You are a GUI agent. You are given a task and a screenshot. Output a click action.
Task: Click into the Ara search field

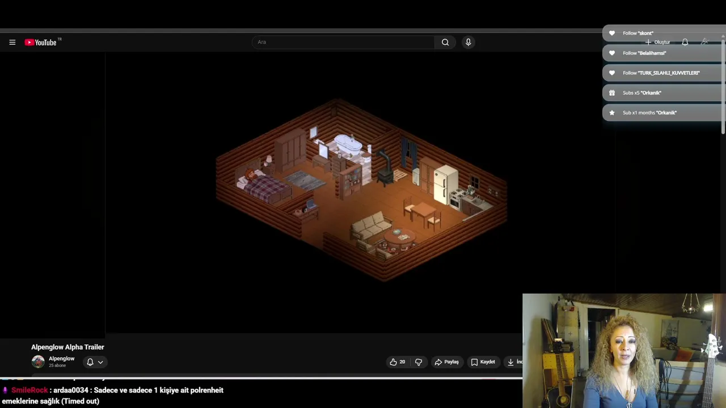(343, 42)
